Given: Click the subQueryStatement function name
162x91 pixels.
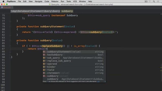Looking at the screenshot, I should click(x=52, y=27).
